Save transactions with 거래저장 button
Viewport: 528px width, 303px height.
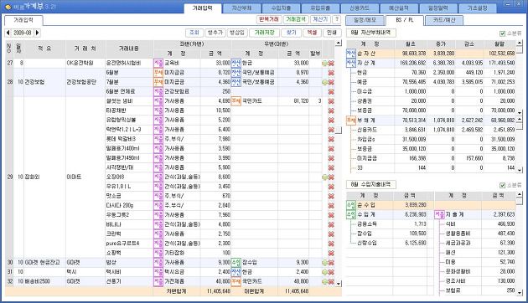pos(264,33)
